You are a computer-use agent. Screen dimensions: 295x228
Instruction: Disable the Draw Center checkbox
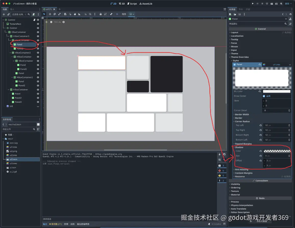point(264,96)
